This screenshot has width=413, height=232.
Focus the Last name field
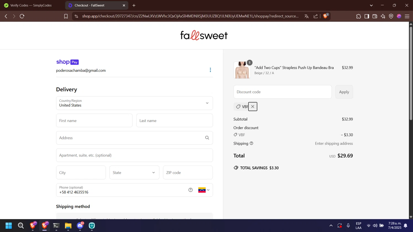click(x=175, y=120)
